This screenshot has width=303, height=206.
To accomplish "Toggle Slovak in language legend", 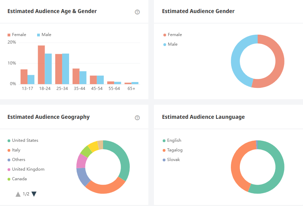I will click(x=171, y=160).
